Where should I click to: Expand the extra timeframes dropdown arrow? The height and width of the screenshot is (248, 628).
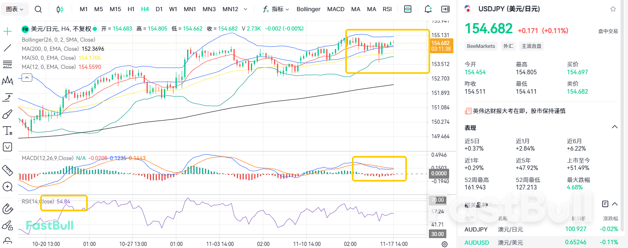pos(245,9)
